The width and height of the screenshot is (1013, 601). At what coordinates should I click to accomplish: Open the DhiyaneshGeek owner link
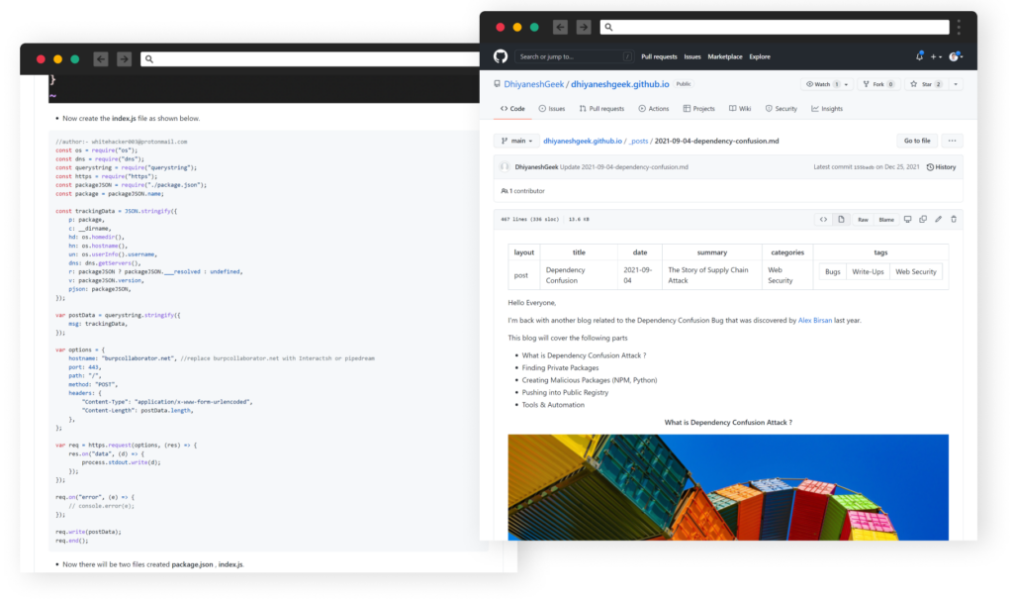[533, 84]
